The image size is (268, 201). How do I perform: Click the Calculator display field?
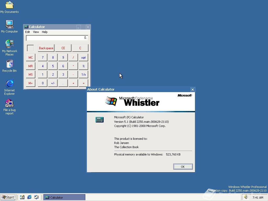point(57,38)
